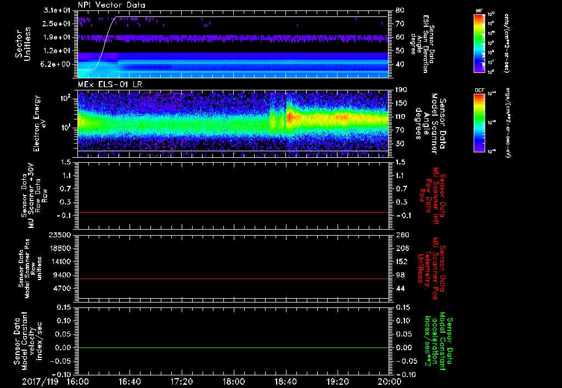
Task: Click the 20:00 time axis label
Action: point(389,381)
